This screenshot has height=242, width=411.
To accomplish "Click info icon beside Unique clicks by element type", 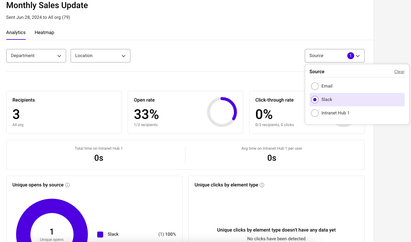I will click(x=262, y=185).
